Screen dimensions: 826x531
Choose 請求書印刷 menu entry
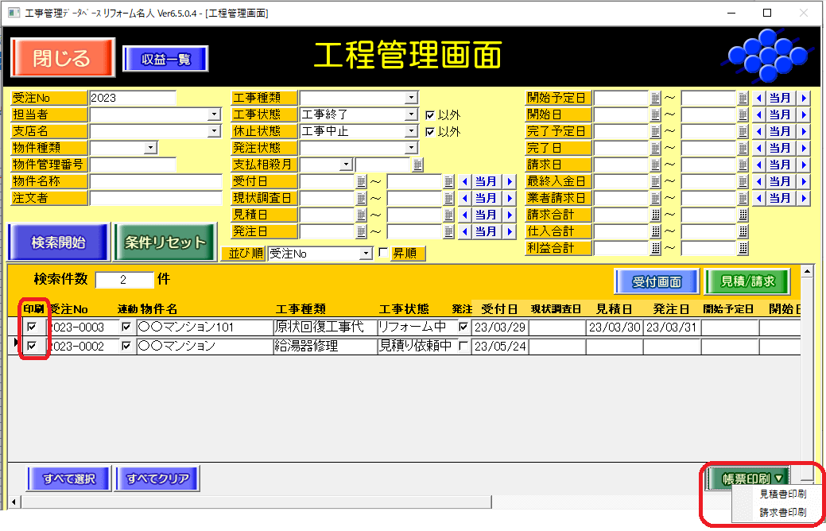[x=782, y=513]
